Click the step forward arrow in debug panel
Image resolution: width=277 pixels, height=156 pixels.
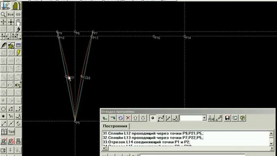coord(113,118)
